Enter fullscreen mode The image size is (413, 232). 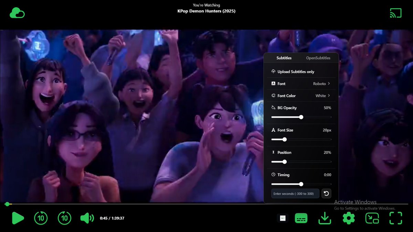point(396,218)
